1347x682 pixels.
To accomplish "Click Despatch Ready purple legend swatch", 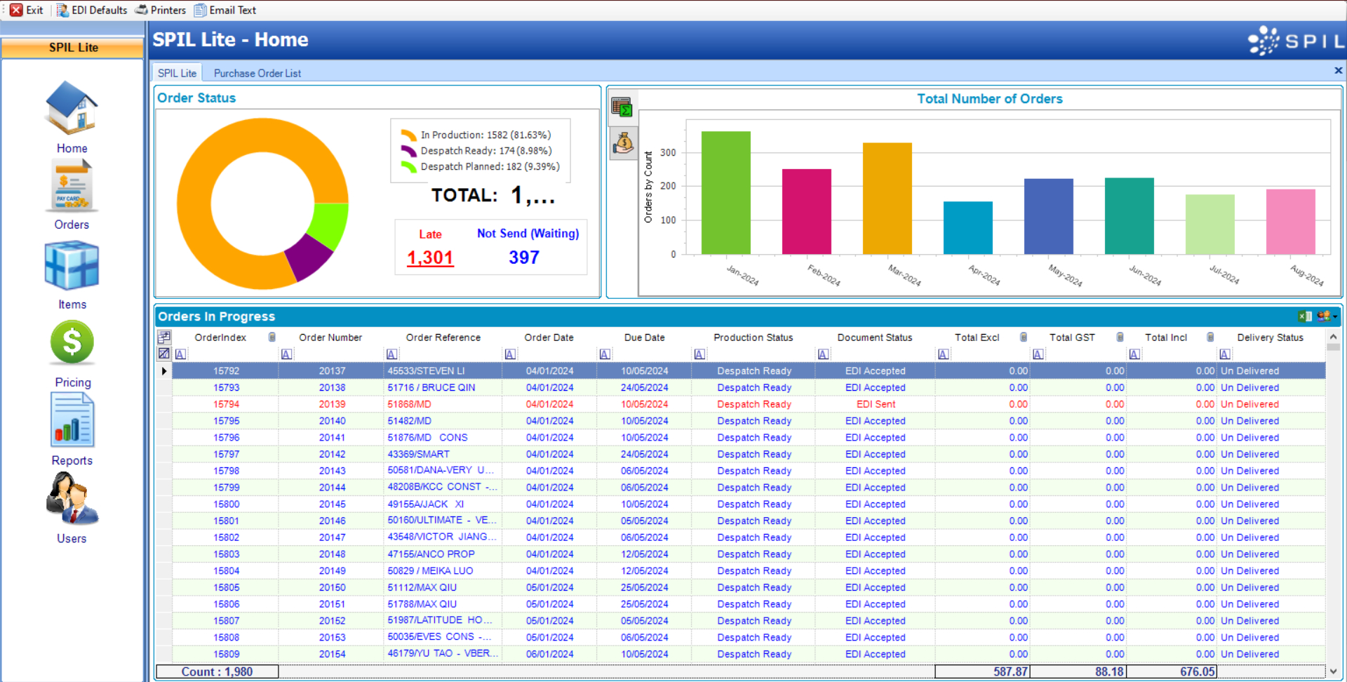I will pyautogui.click(x=408, y=151).
